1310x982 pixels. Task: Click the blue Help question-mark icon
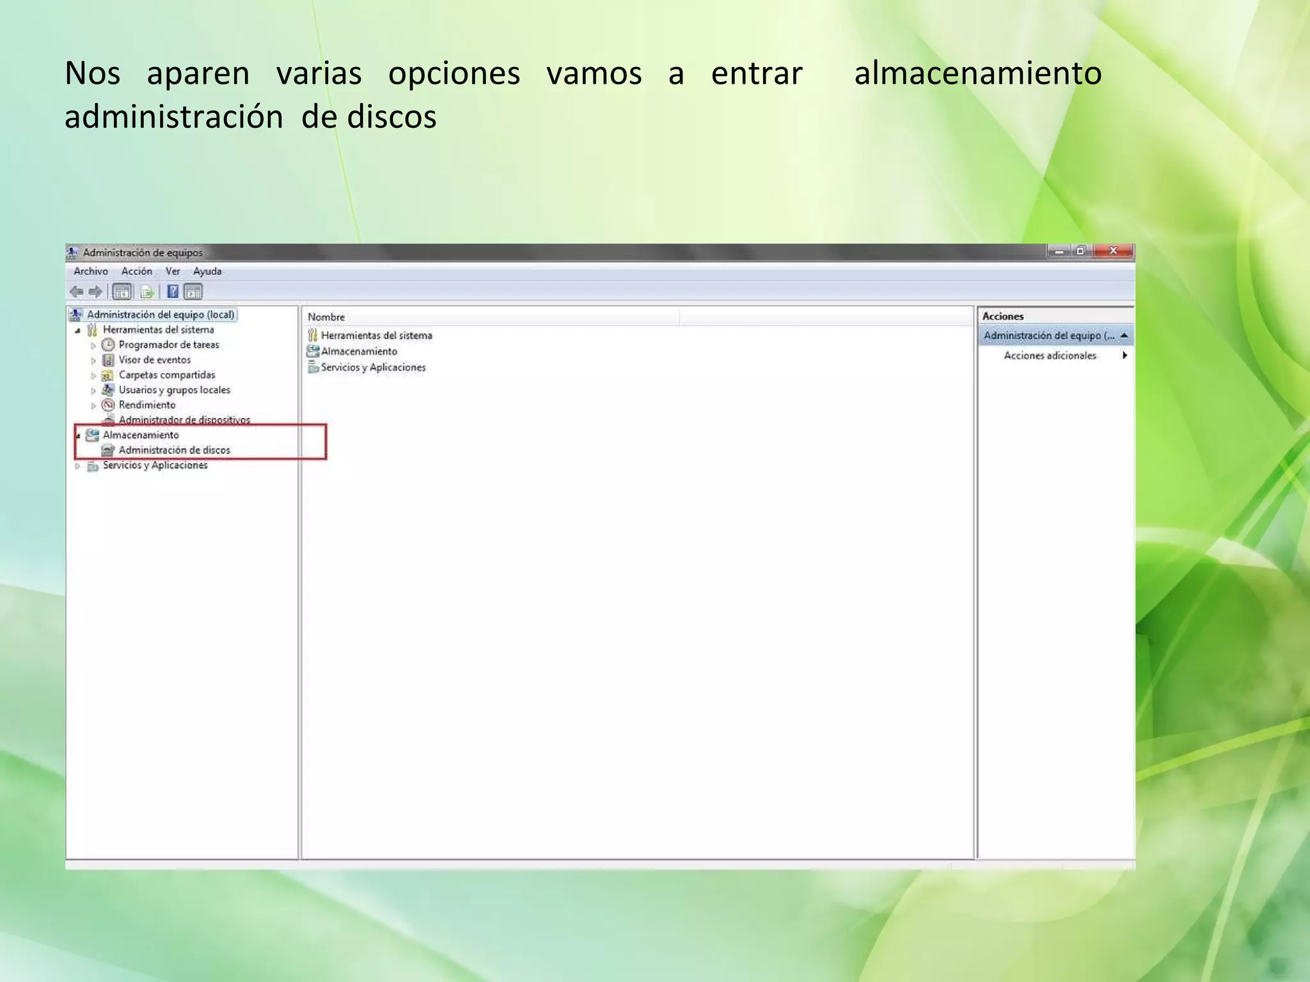point(173,292)
